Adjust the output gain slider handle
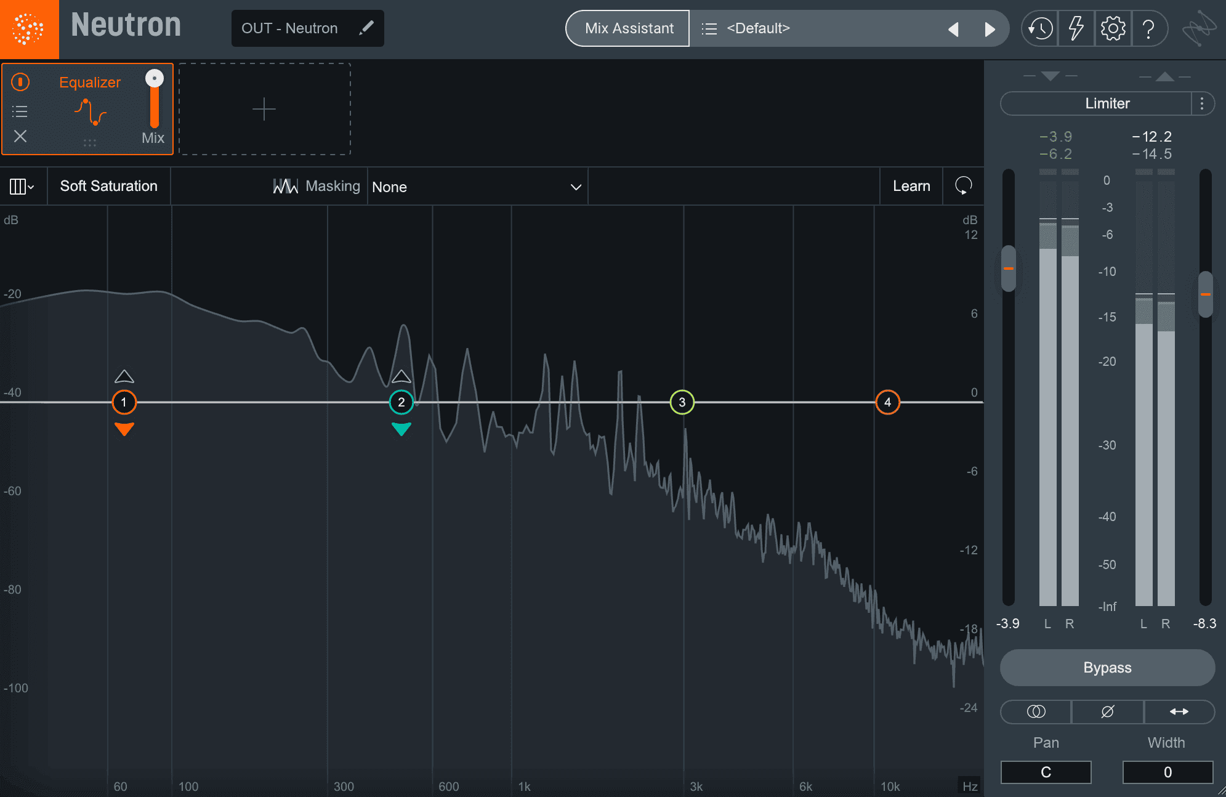The image size is (1226, 797). coord(1206,294)
